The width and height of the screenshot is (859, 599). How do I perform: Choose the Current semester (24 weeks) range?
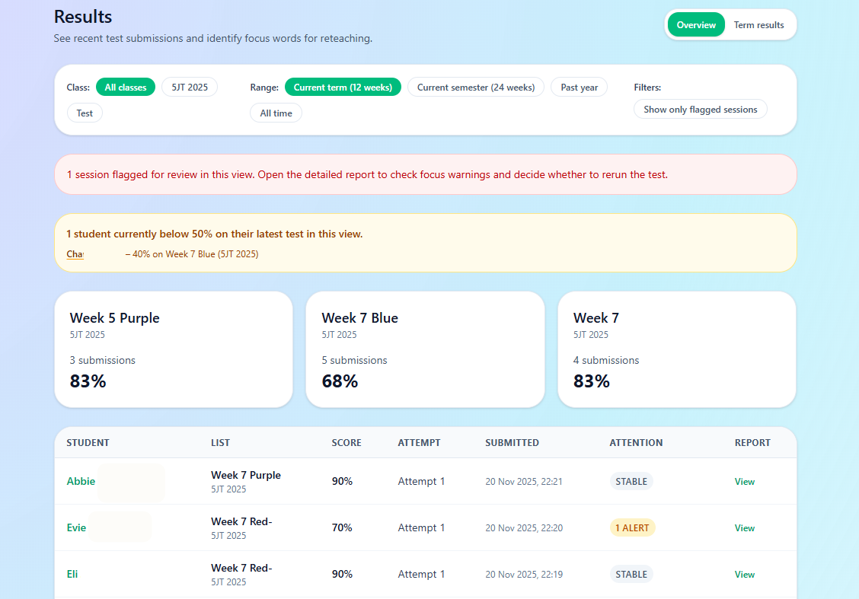pyautogui.click(x=476, y=88)
